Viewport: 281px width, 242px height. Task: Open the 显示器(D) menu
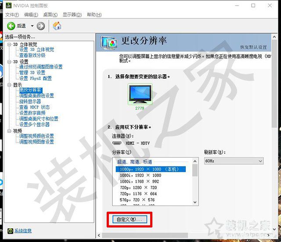pyautogui.click(x=72, y=14)
